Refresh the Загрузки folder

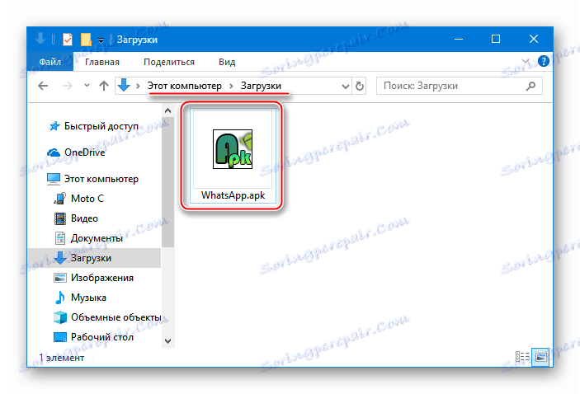(x=359, y=86)
